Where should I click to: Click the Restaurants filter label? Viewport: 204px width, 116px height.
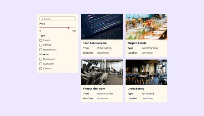[x=50, y=50]
